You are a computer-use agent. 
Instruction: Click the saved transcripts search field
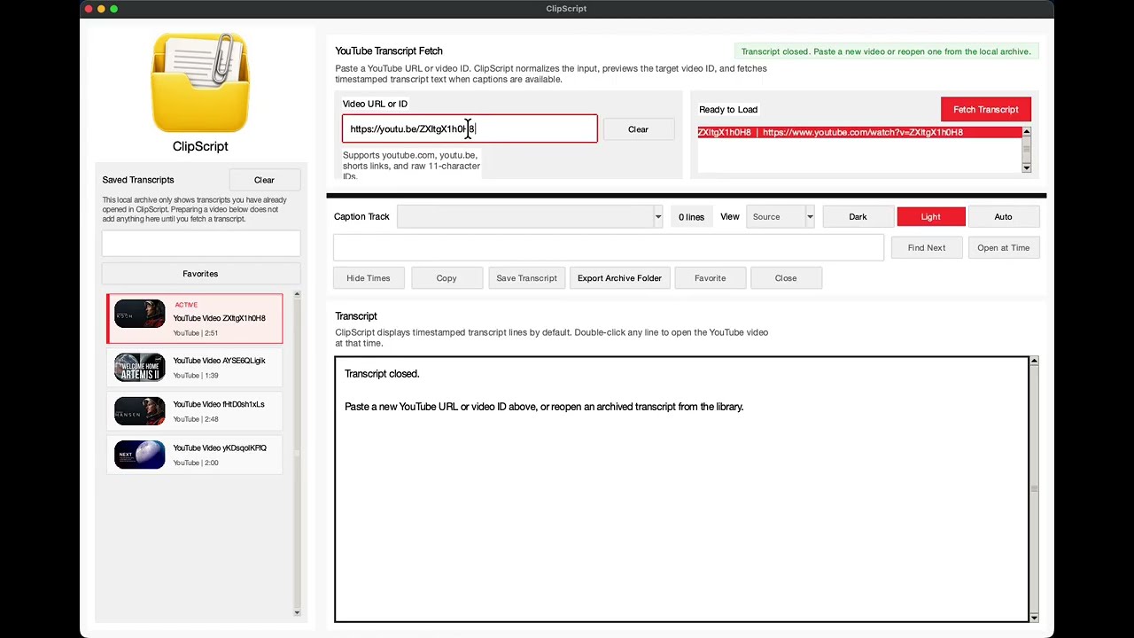(201, 243)
